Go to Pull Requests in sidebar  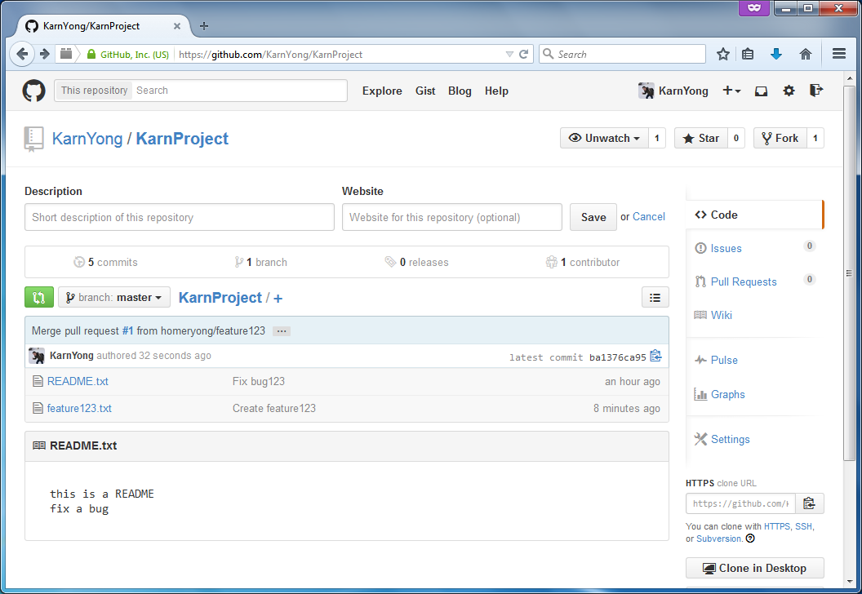(x=743, y=281)
